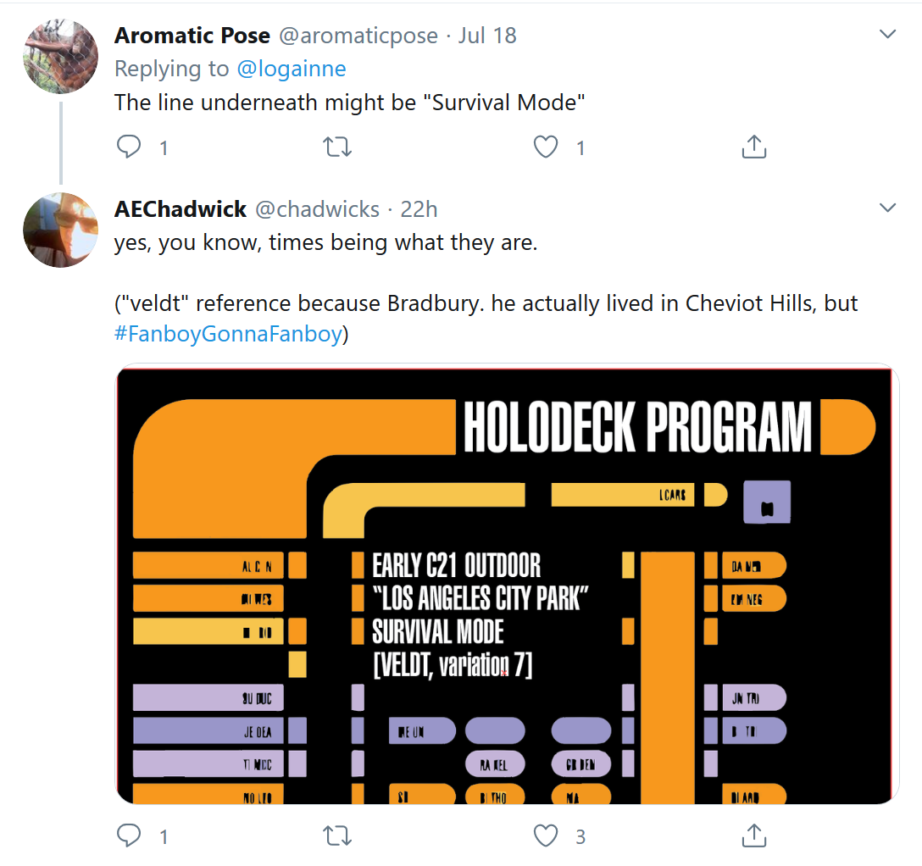Click the @chadwicks handle

(317, 208)
